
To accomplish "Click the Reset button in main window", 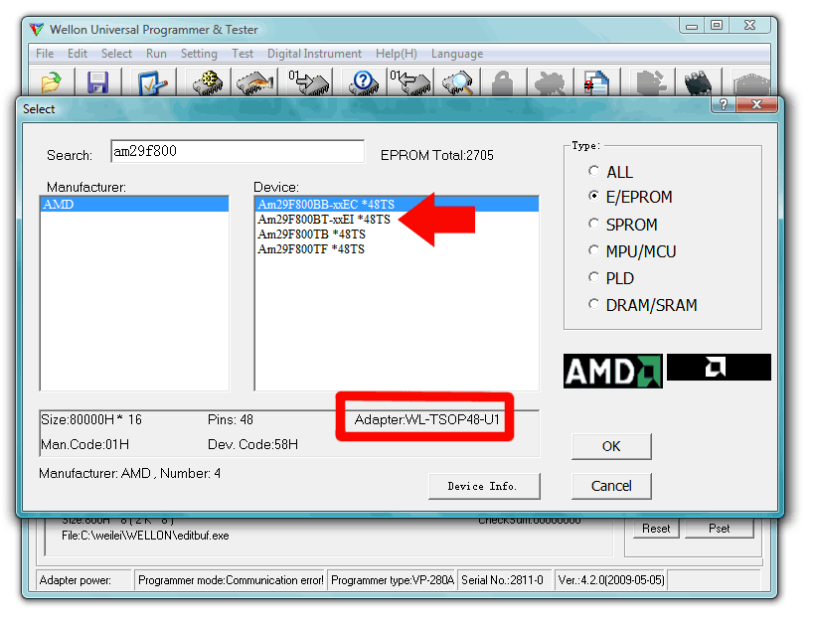I will coord(656,529).
